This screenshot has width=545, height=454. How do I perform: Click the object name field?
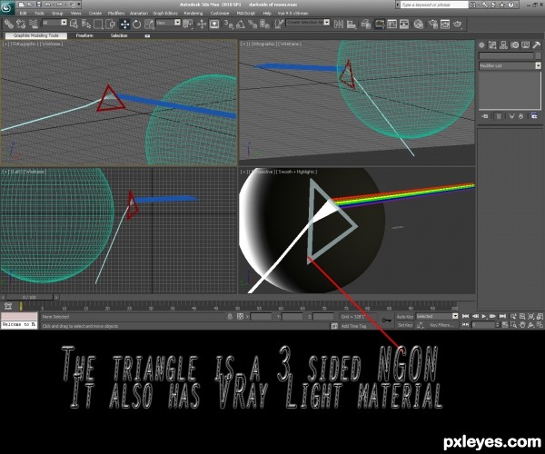tap(506, 56)
